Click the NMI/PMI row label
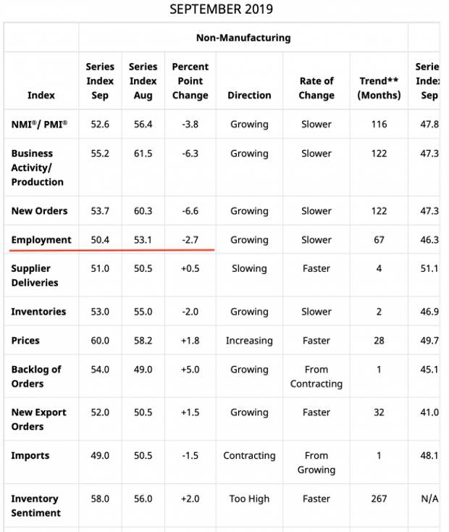 point(39,124)
